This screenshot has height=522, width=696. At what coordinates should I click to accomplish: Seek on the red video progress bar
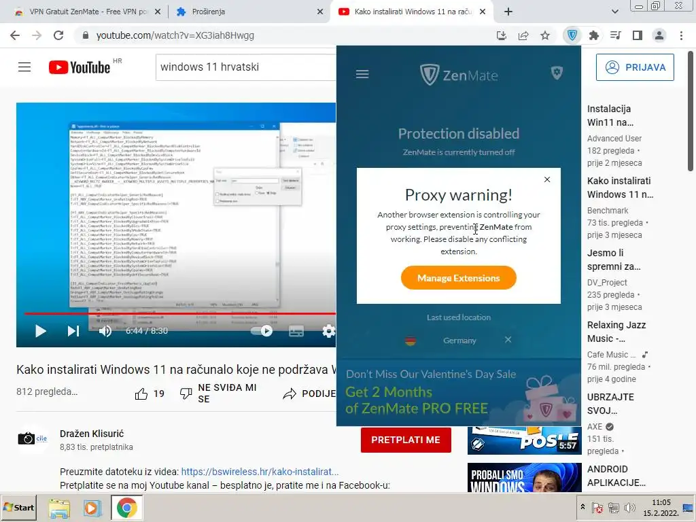point(179,313)
